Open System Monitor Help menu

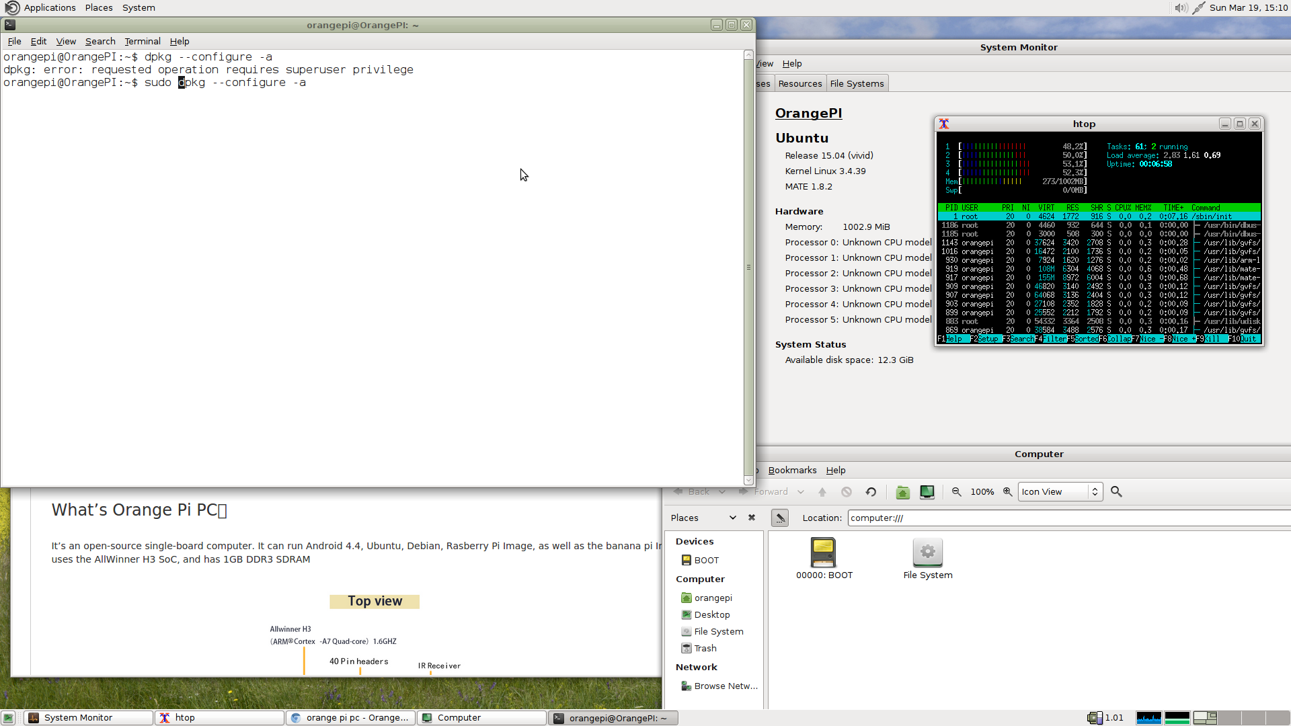point(792,63)
